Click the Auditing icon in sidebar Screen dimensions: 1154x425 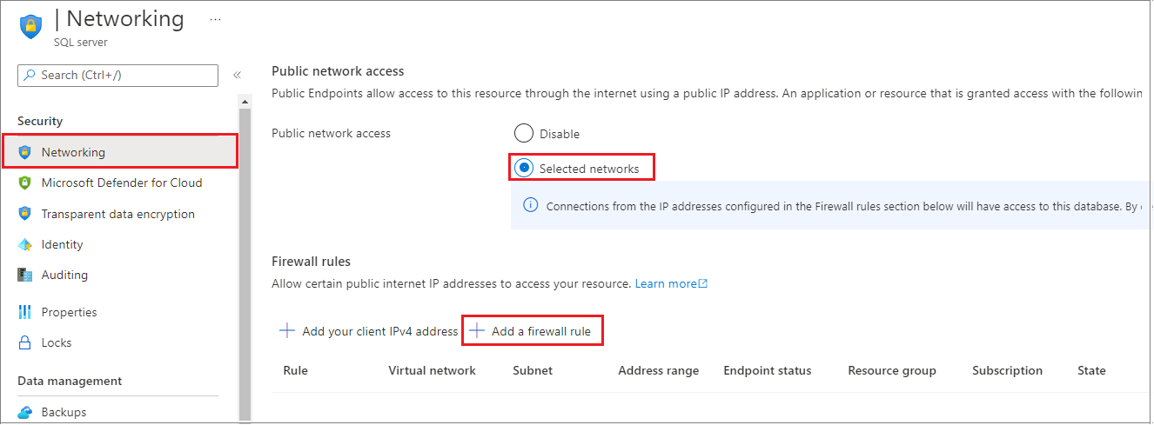[x=25, y=276]
